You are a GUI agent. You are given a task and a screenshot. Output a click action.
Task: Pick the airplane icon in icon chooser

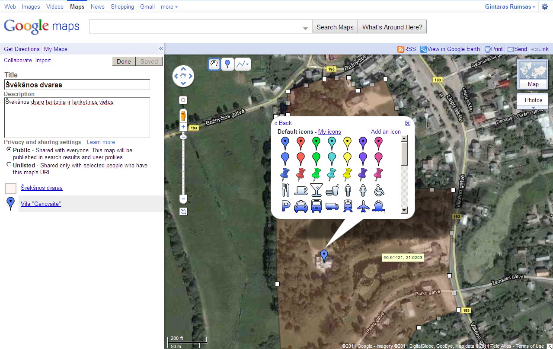click(x=364, y=206)
